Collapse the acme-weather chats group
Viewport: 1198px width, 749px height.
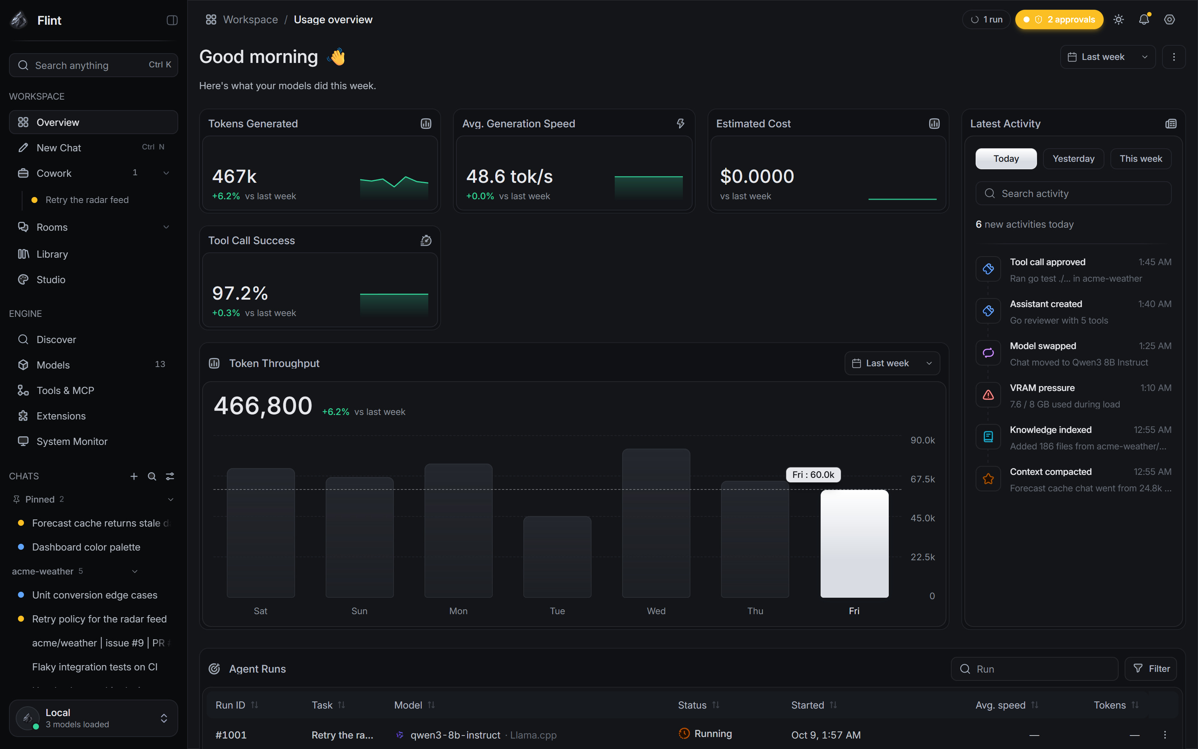point(135,571)
